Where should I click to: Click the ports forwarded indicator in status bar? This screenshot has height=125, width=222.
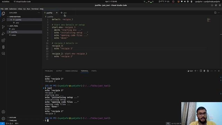pyautogui.click(x=17, y=124)
